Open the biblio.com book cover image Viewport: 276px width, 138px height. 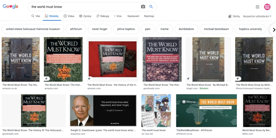click(257, 110)
